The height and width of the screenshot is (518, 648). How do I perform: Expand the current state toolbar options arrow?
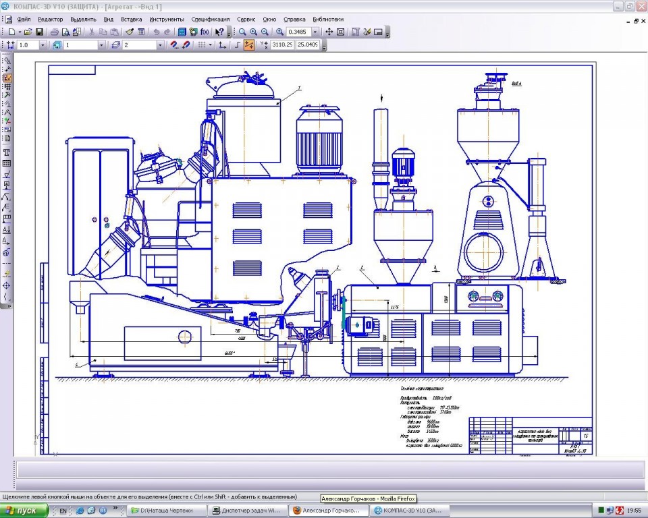tap(324, 45)
